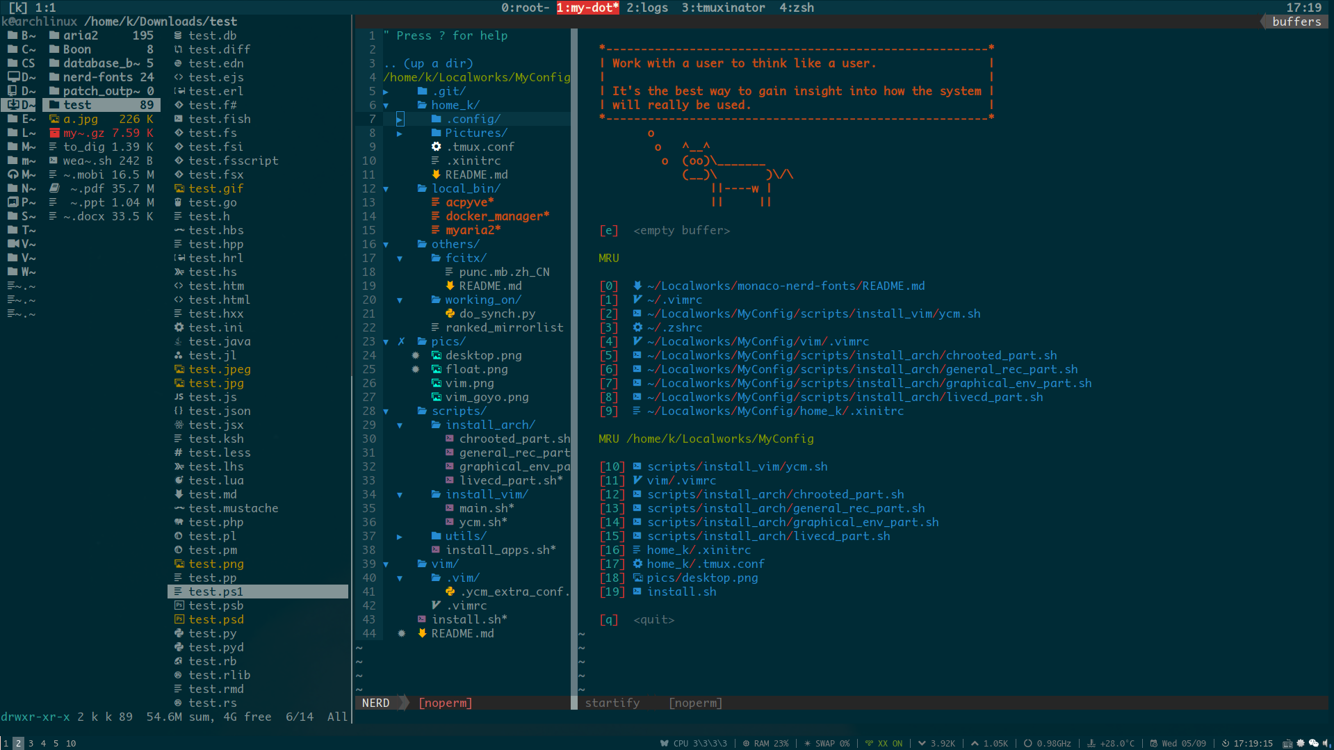
Task: Open the buffers tab in the tabline
Action: [x=1296, y=22]
